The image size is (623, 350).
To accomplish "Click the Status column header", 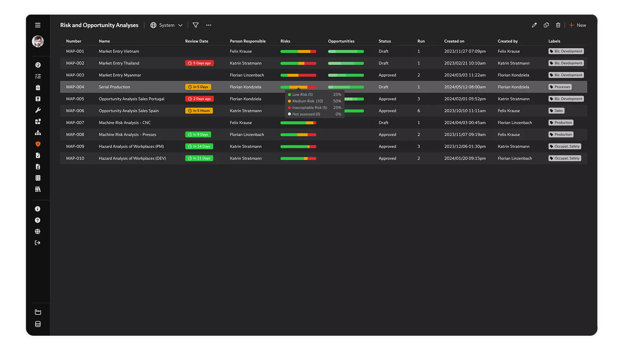I will pos(385,41).
